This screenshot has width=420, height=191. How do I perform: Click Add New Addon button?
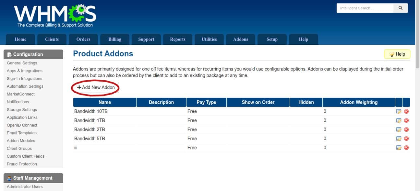[96, 87]
